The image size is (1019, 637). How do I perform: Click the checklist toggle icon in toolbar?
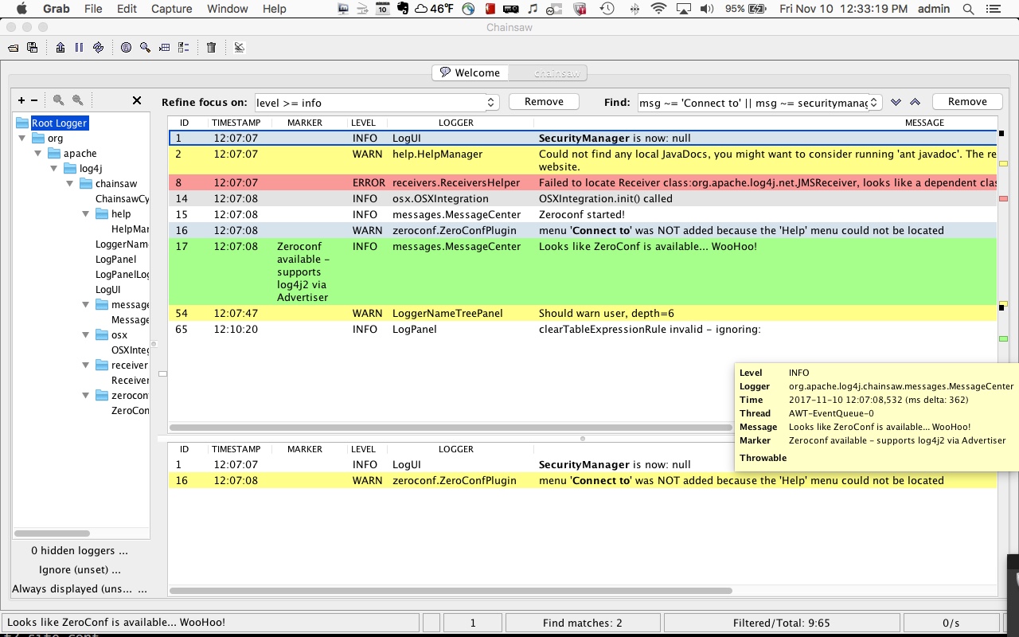tap(184, 48)
